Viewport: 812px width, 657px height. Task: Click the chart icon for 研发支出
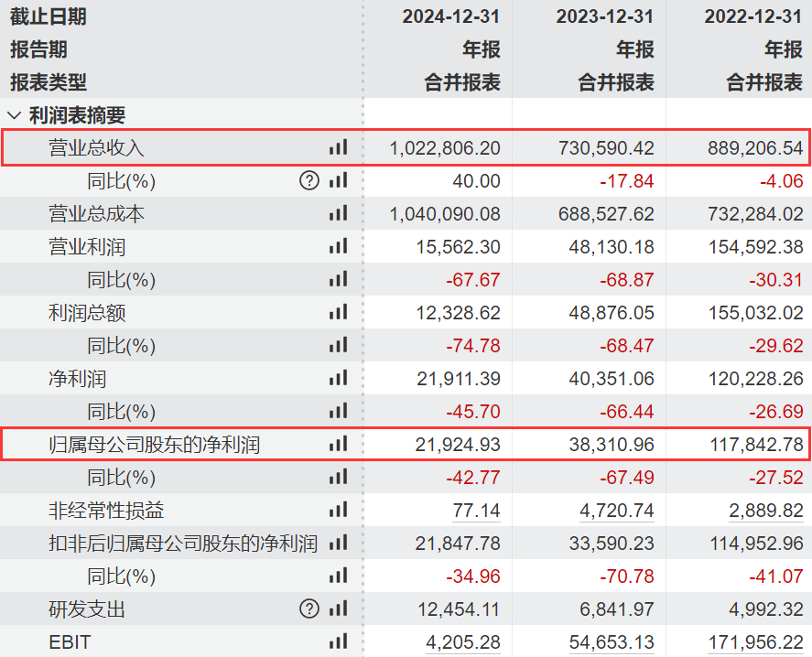coord(338,609)
